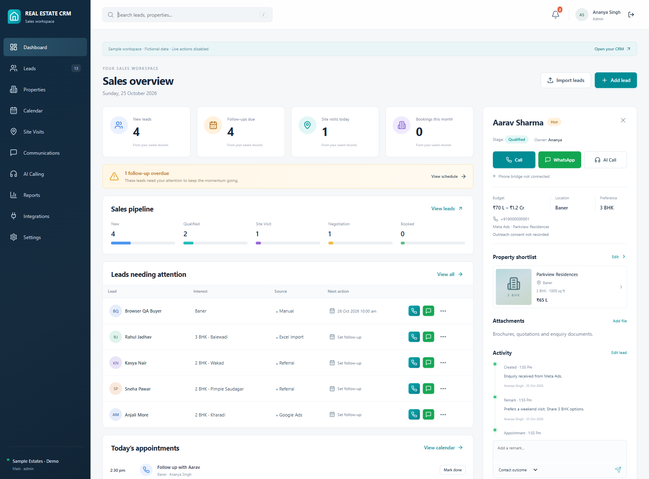Click the WhatsApp button for Aarav Sharma
Screen dimensions: 649x479
click(560, 160)
